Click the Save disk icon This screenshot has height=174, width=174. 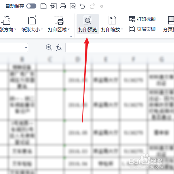43,6
